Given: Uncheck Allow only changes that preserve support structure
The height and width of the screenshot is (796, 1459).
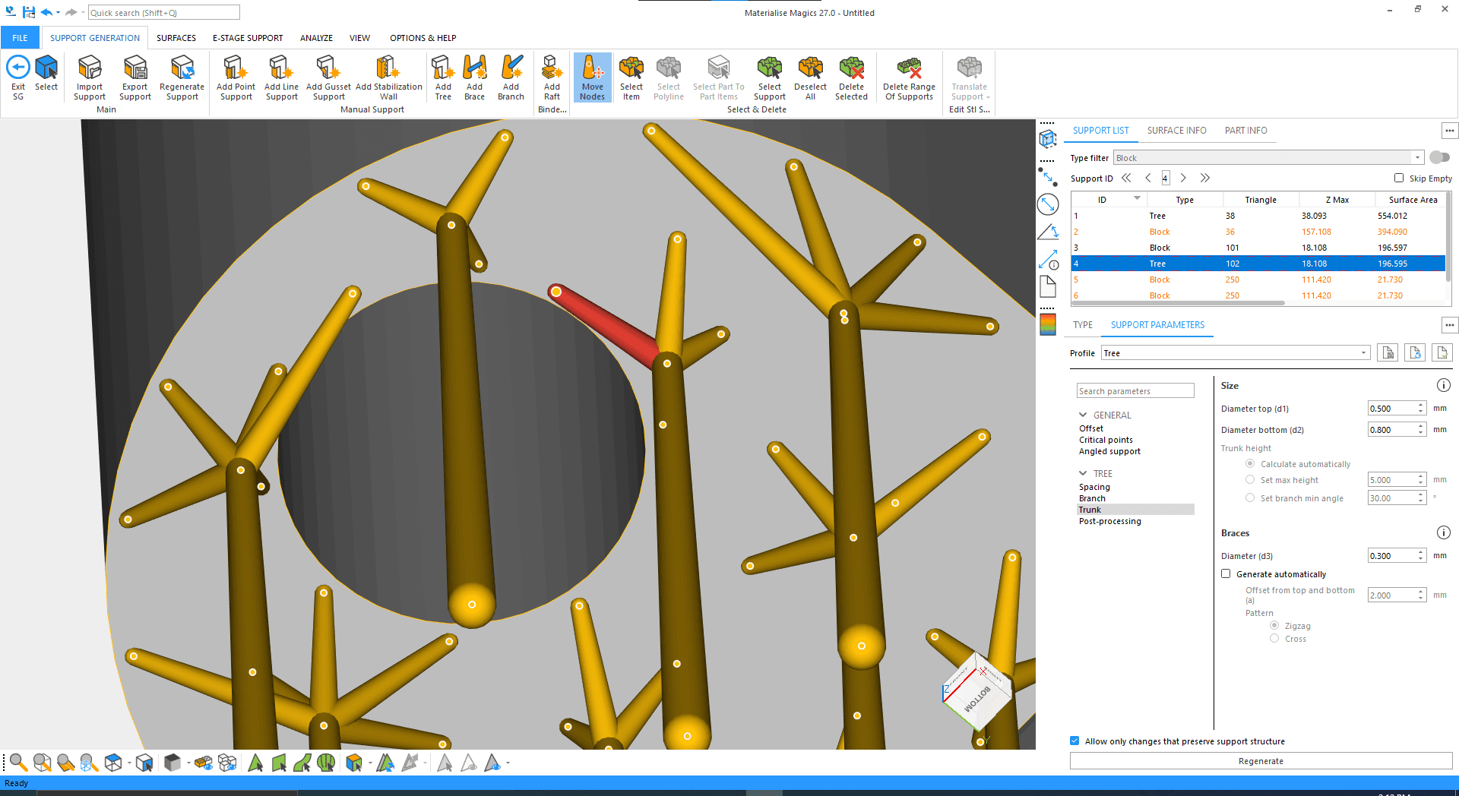Looking at the screenshot, I should [1074, 741].
